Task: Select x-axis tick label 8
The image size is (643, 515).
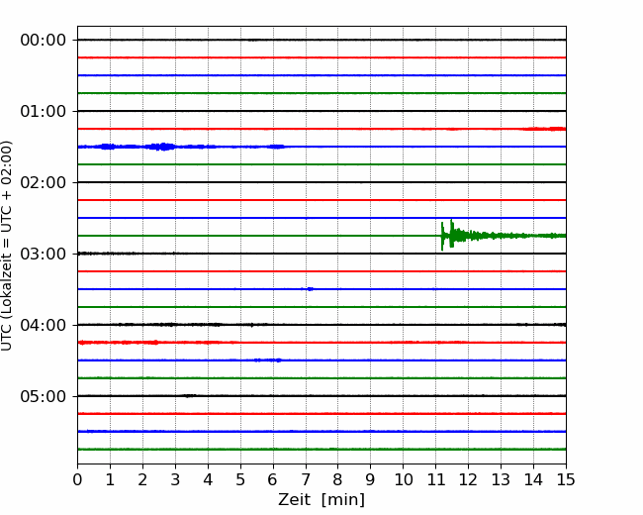Action: pyautogui.click(x=338, y=479)
